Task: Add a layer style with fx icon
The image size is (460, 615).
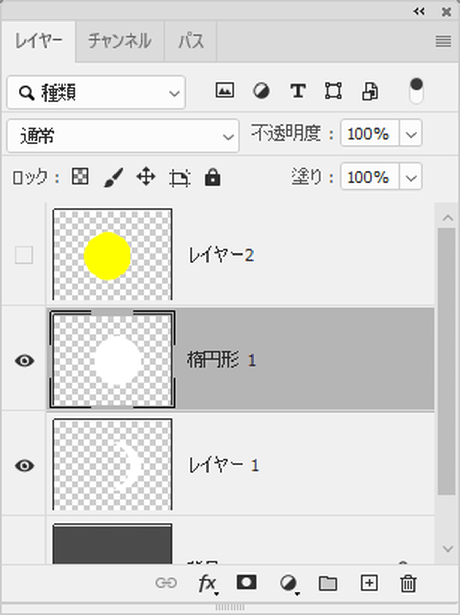Action: tap(207, 583)
